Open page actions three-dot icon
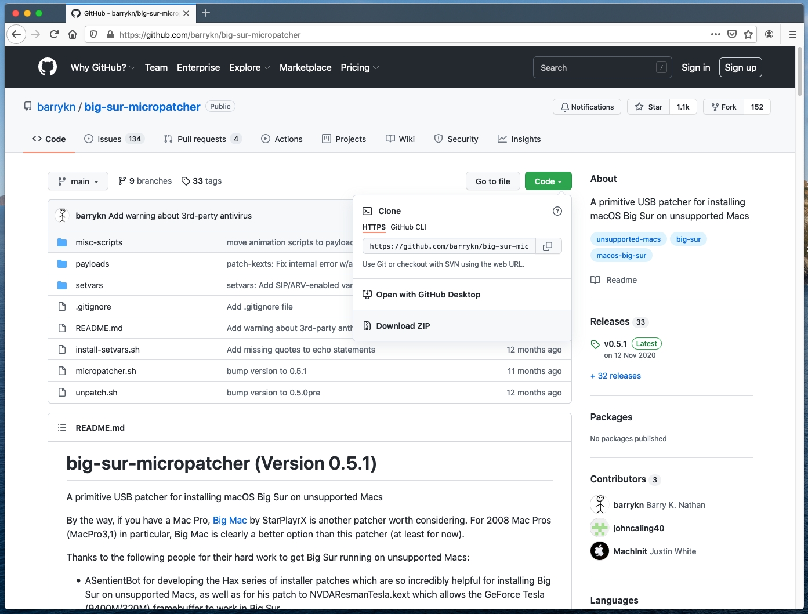Viewport: 808px width, 614px height. pyautogui.click(x=716, y=34)
